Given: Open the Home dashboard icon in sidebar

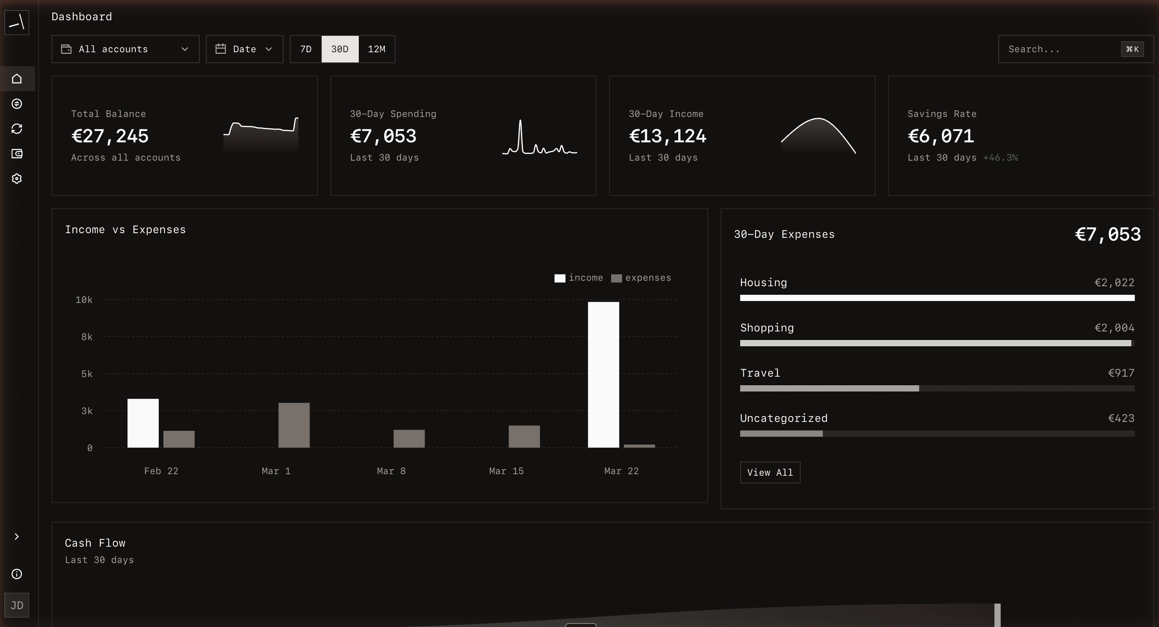Looking at the screenshot, I should 17,79.
